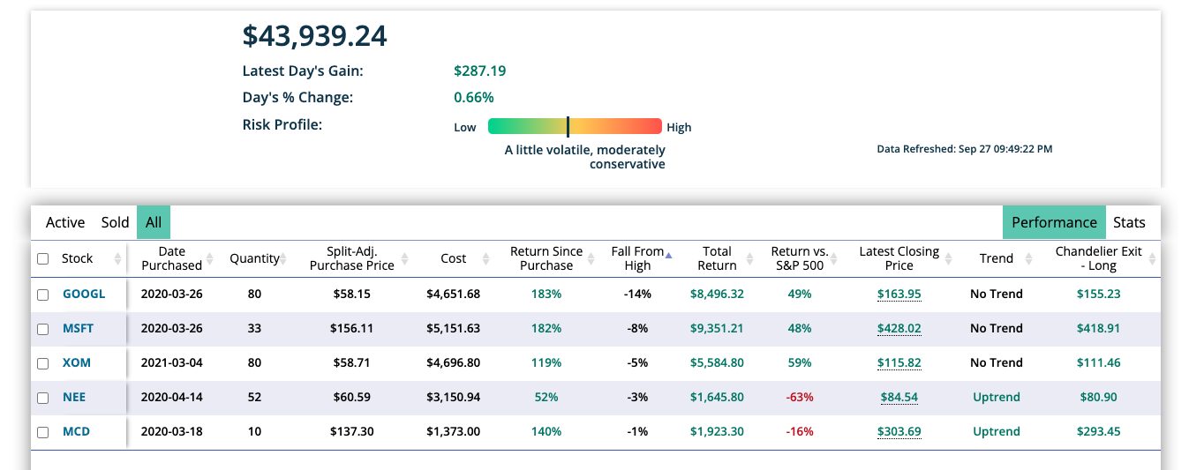The image size is (1189, 470).
Task: Check the MSFT row checkbox
Action: (x=43, y=329)
